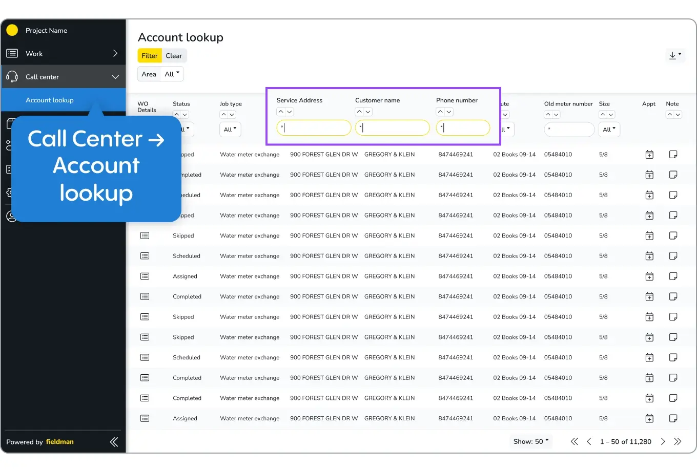This screenshot has width=697, height=471.
Task: Go to the next page of results
Action: [x=663, y=441]
